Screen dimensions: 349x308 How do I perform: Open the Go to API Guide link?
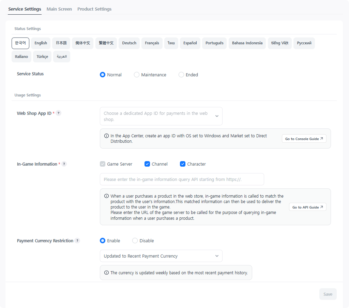click(307, 207)
